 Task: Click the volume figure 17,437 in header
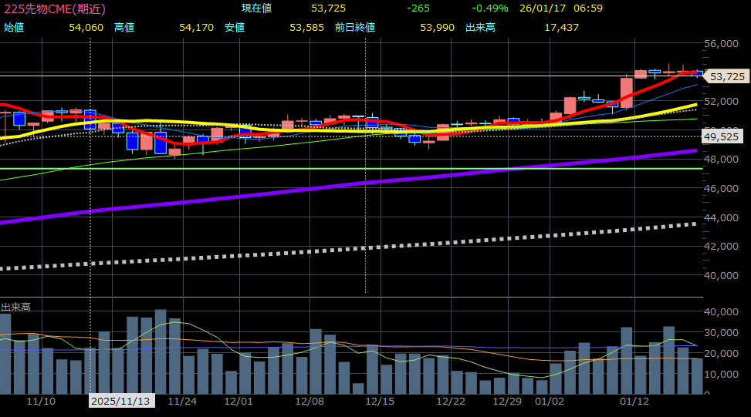click(x=561, y=27)
